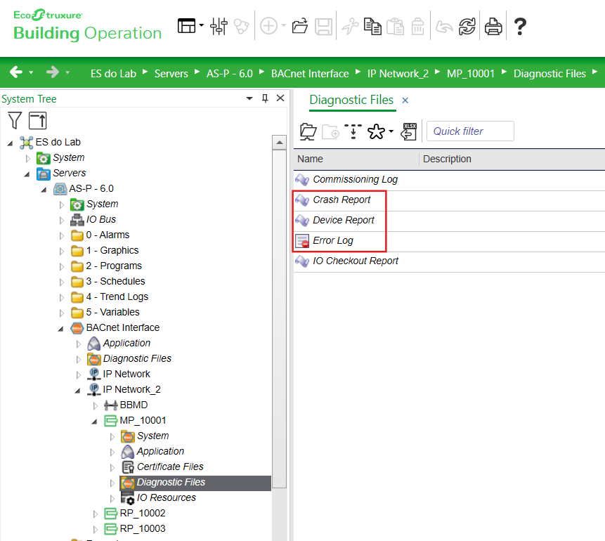605x541 pixels.
Task: Select IO Resources under MP_10001
Action: 166,497
